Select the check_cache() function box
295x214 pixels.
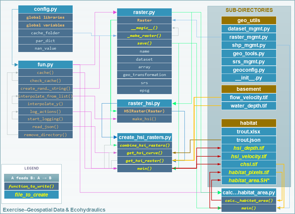tap(45, 81)
